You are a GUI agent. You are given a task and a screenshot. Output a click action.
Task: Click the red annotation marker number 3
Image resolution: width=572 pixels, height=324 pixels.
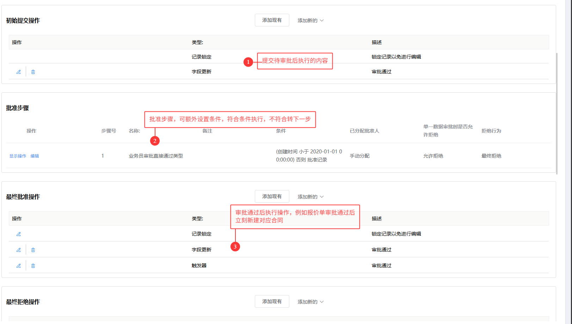(x=235, y=247)
